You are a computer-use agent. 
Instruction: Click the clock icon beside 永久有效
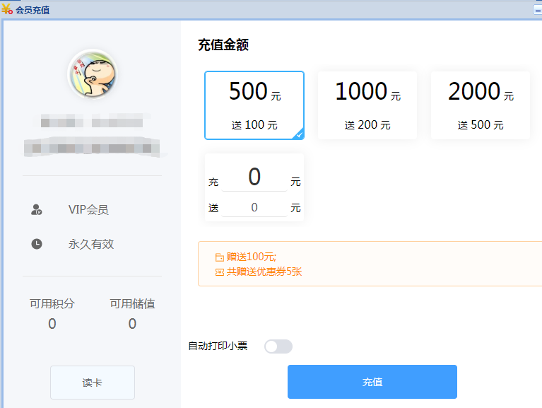pos(37,244)
